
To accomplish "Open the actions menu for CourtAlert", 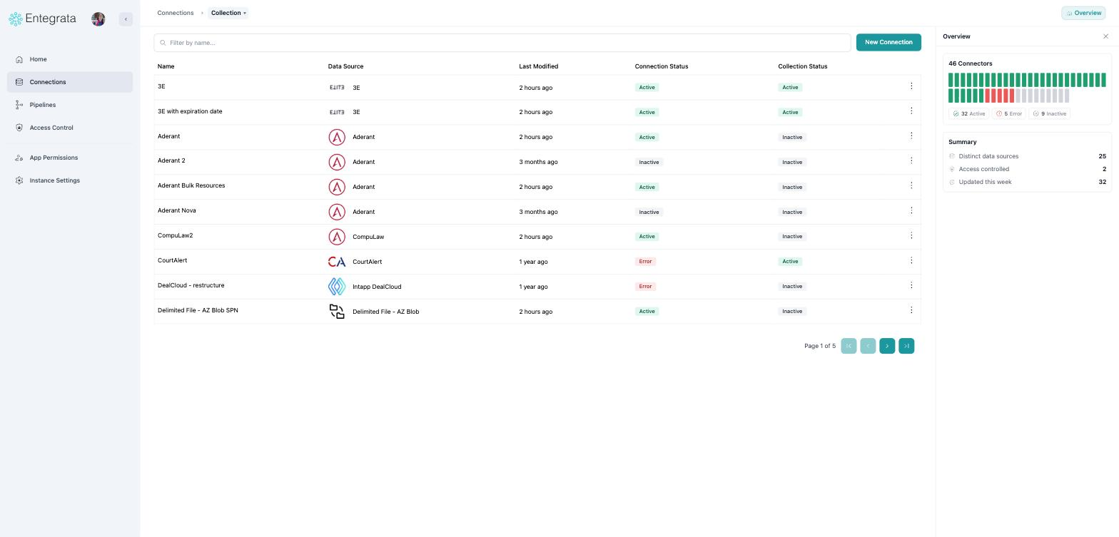I will point(911,260).
